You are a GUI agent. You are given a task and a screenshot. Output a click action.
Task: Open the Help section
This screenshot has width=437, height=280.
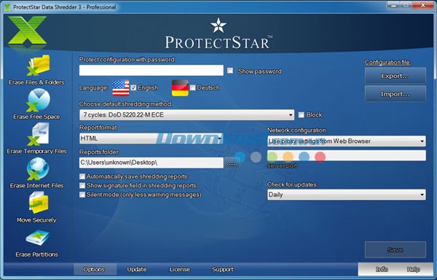(x=413, y=269)
